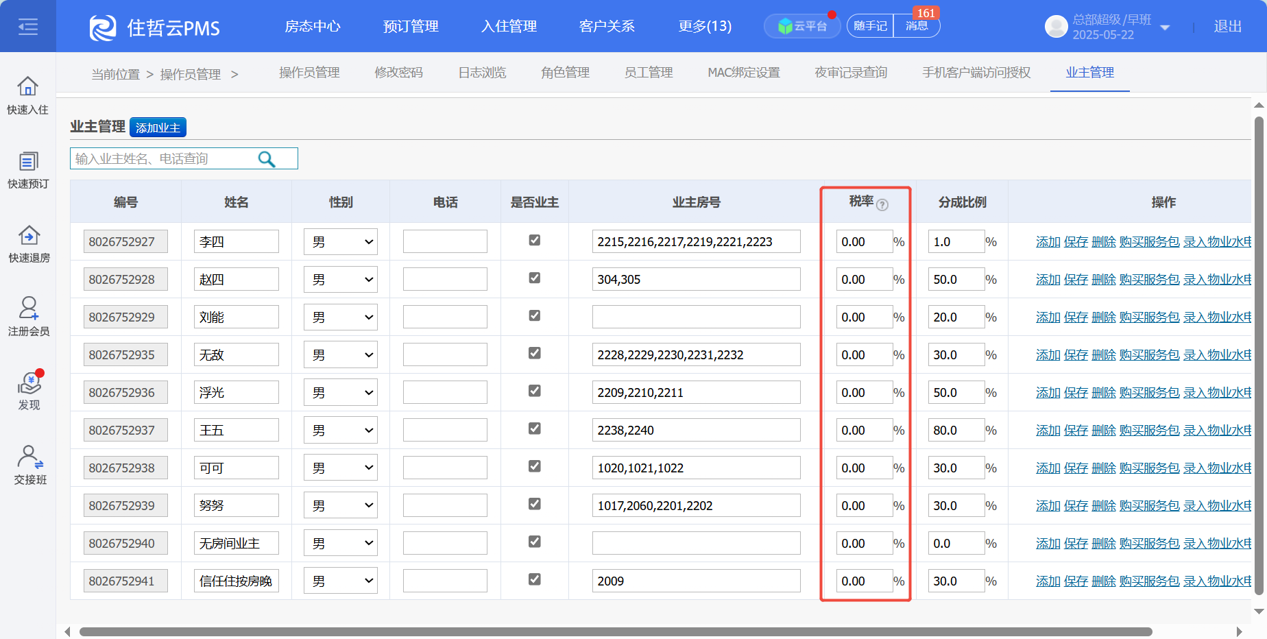
Task: Collapse the sidebar with the hamburger menu icon
Action: tap(28, 27)
